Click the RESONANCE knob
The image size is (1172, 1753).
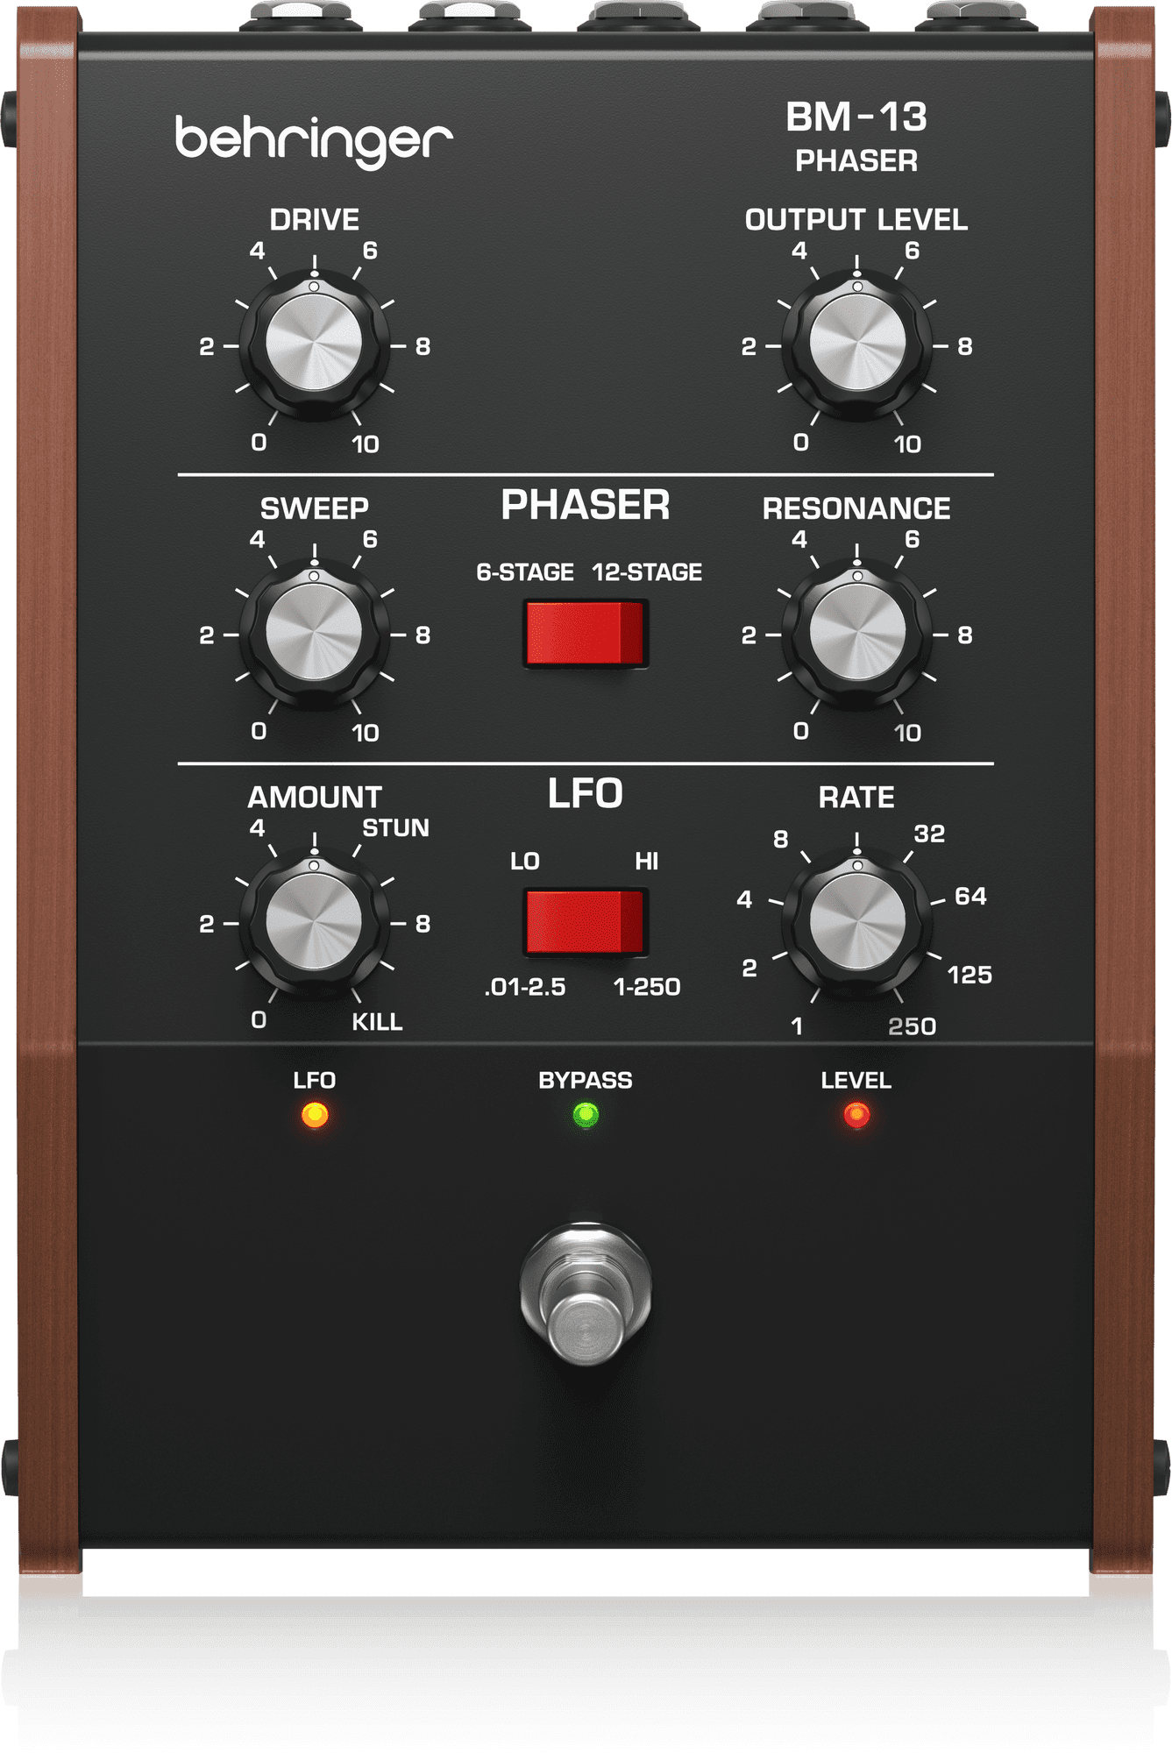point(856,633)
